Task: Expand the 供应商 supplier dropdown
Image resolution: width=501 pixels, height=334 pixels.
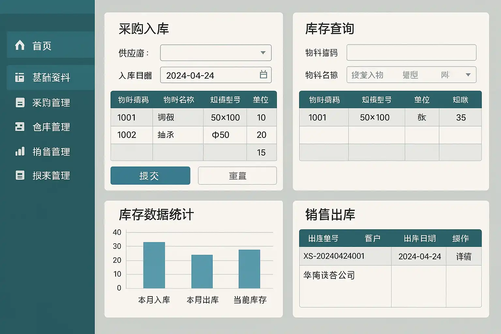Action: pos(263,53)
